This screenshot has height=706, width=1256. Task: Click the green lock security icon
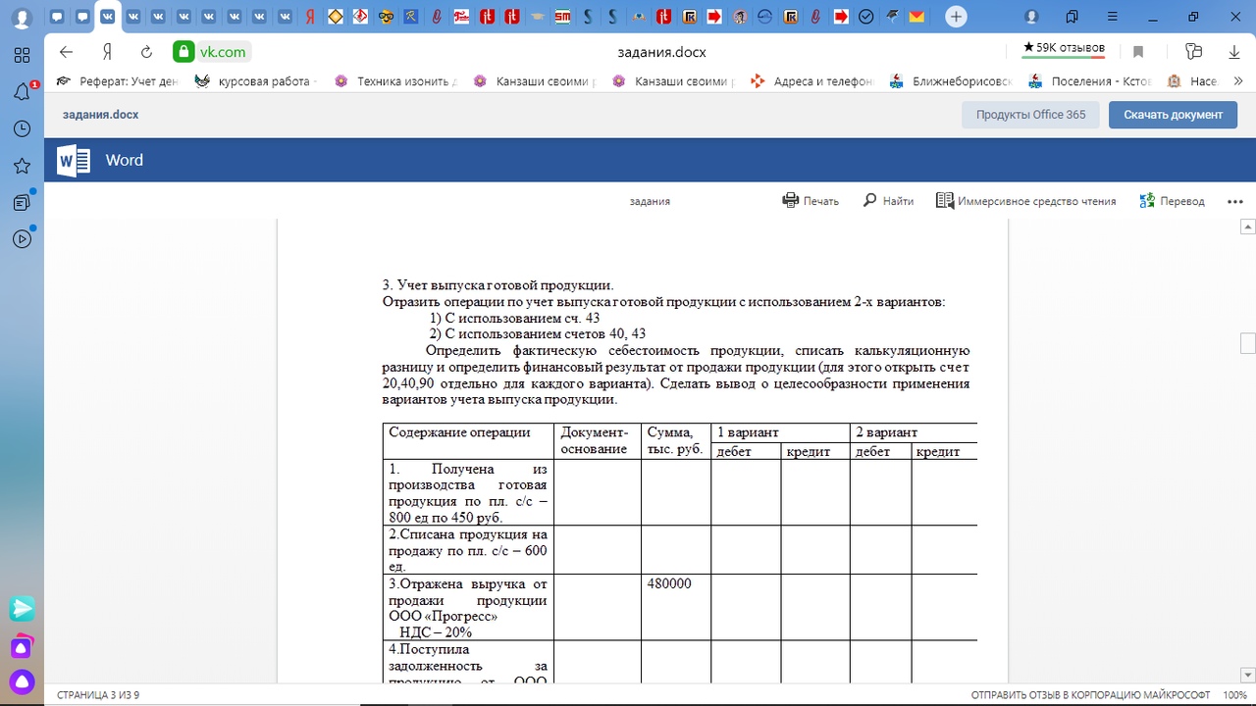pos(183,52)
